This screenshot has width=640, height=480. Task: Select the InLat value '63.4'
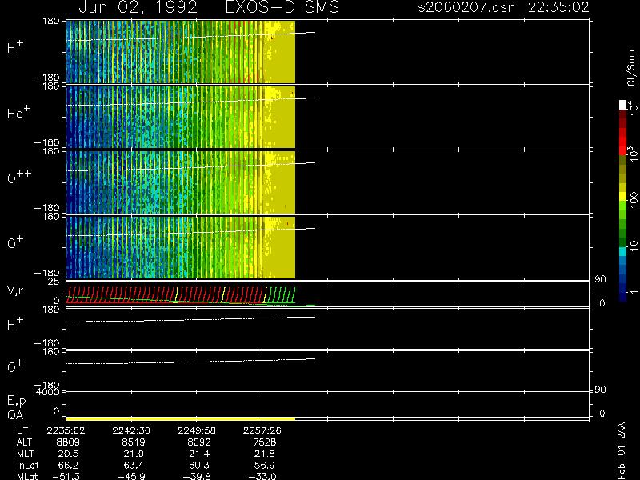134,465
